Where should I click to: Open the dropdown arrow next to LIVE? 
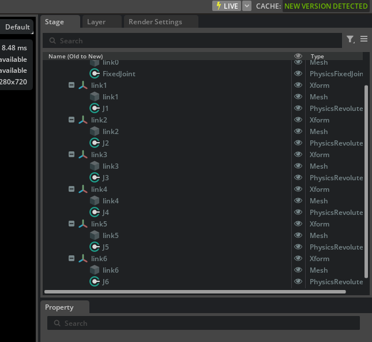[x=247, y=6]
